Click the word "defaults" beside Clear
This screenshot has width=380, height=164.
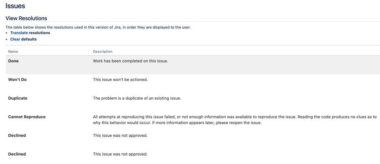[x=29, y=39]
